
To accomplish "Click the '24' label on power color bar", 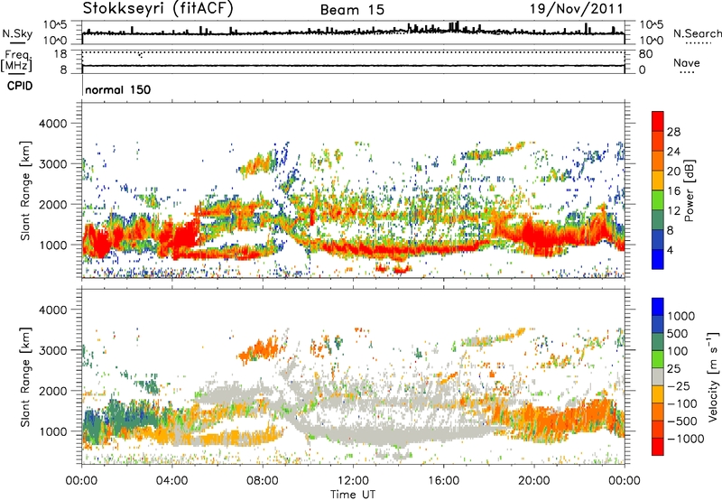I will [x=673, y=152].
